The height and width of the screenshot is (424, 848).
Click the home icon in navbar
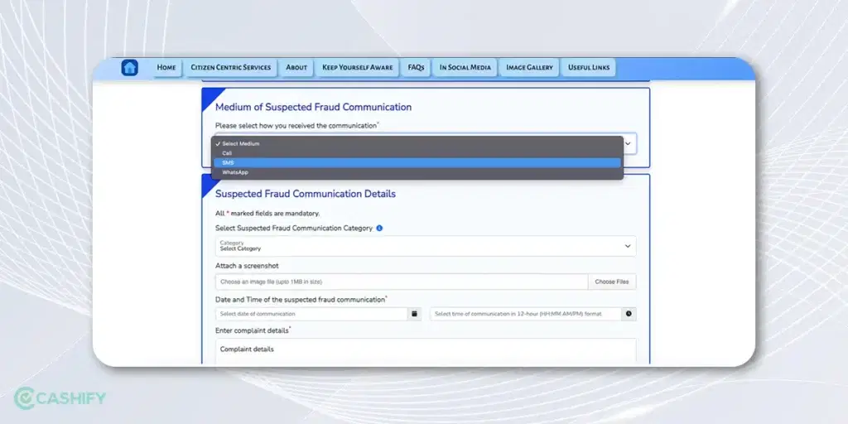click(130, 68)
